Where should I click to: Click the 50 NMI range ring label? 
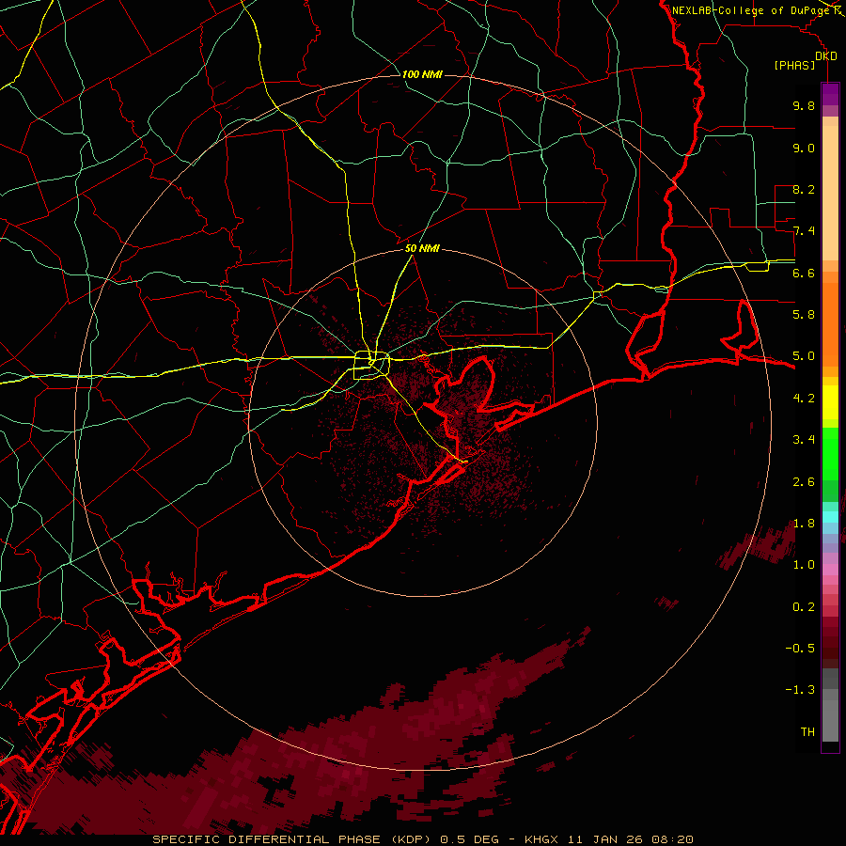coord(422,249)
